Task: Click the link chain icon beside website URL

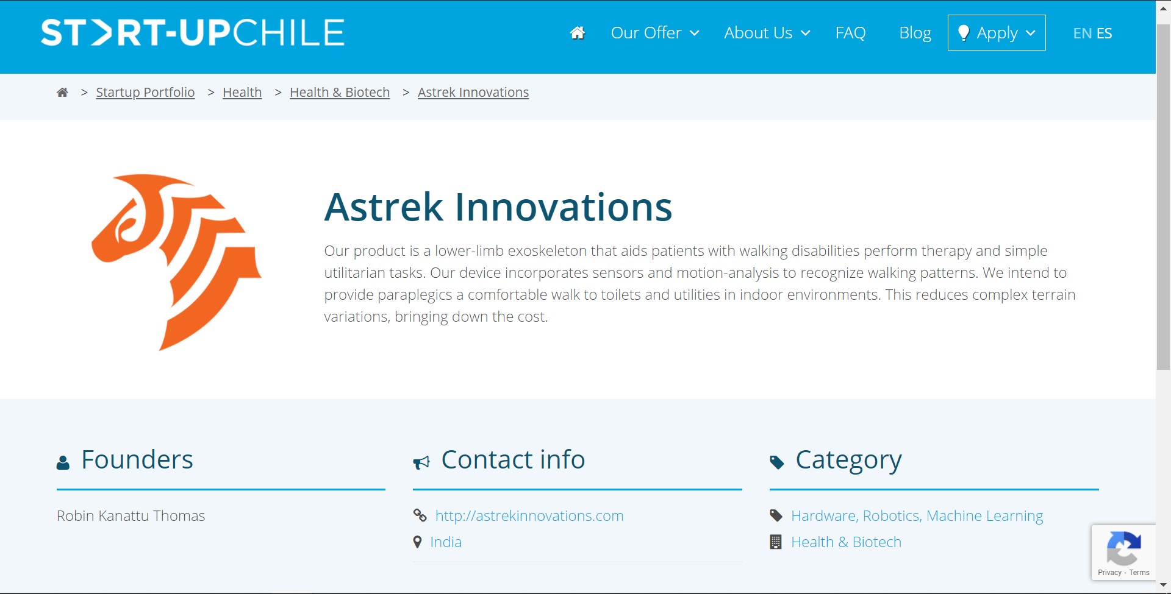Action: [x=420, y=515]
